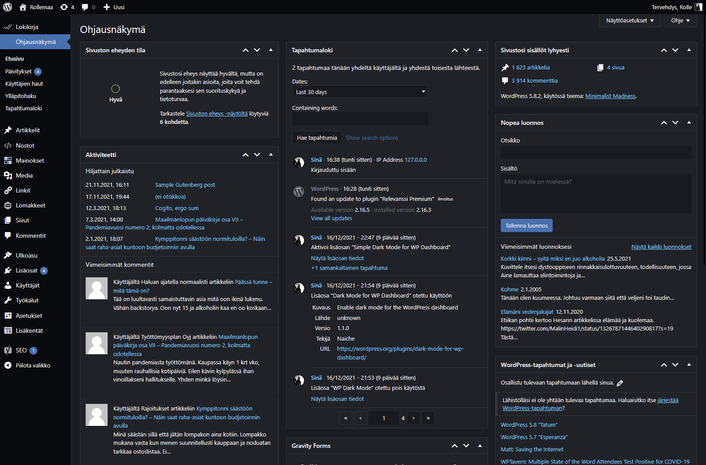Open Media library from sidebar

point(24,175)
